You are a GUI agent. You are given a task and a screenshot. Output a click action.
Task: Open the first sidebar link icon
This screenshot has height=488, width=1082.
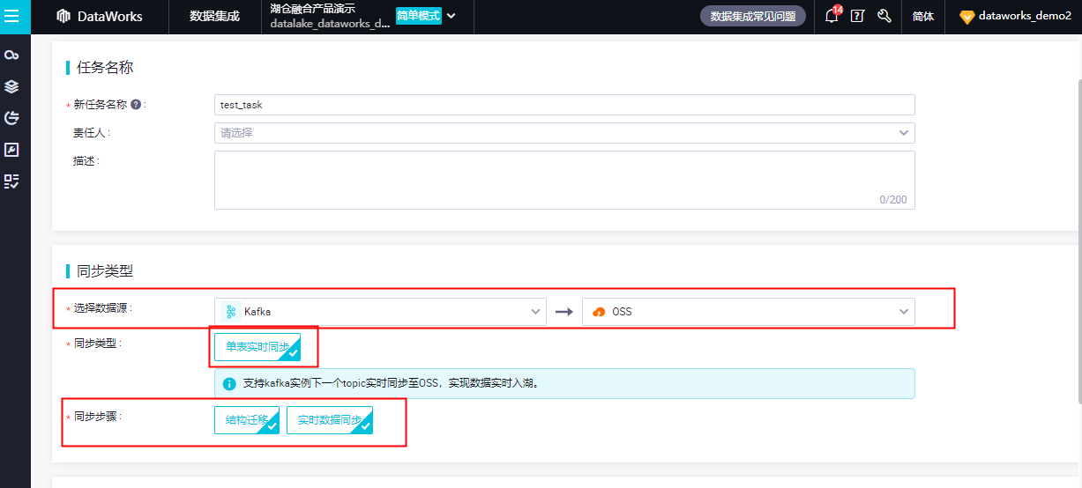coord(11,55)
